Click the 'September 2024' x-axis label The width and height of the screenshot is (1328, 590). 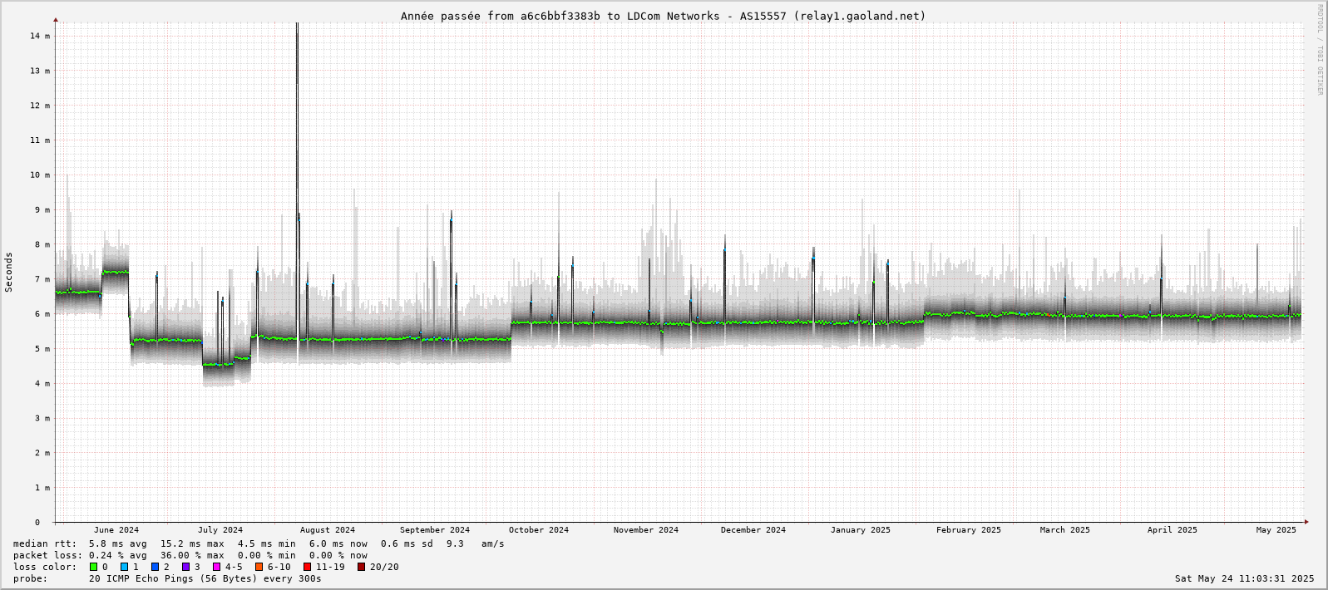435,530
